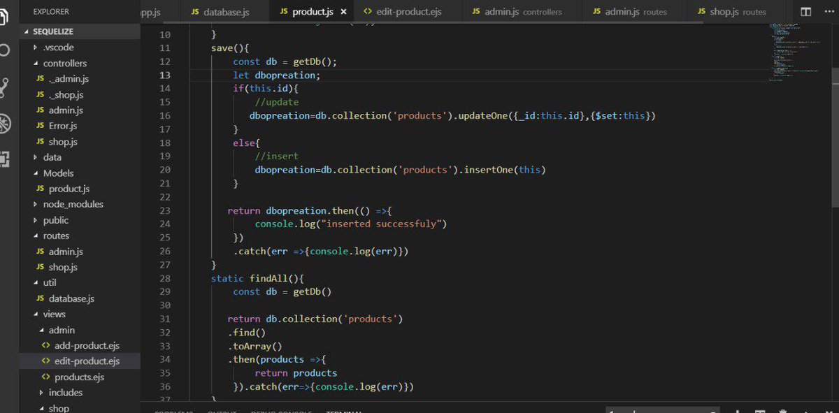Click the "inserted successfuly" console.log line
The height and width of the screenshot is (413, 839).
pyautogui.click(x=350, y=224)
